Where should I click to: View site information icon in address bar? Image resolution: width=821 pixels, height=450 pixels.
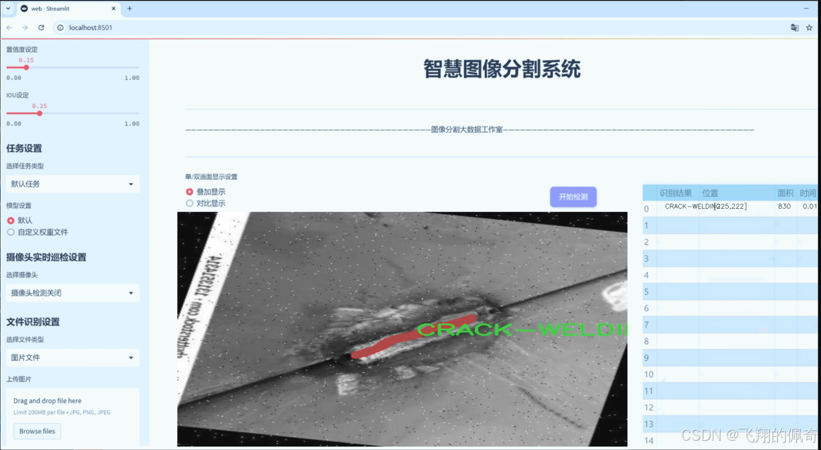tap(60, 28)
